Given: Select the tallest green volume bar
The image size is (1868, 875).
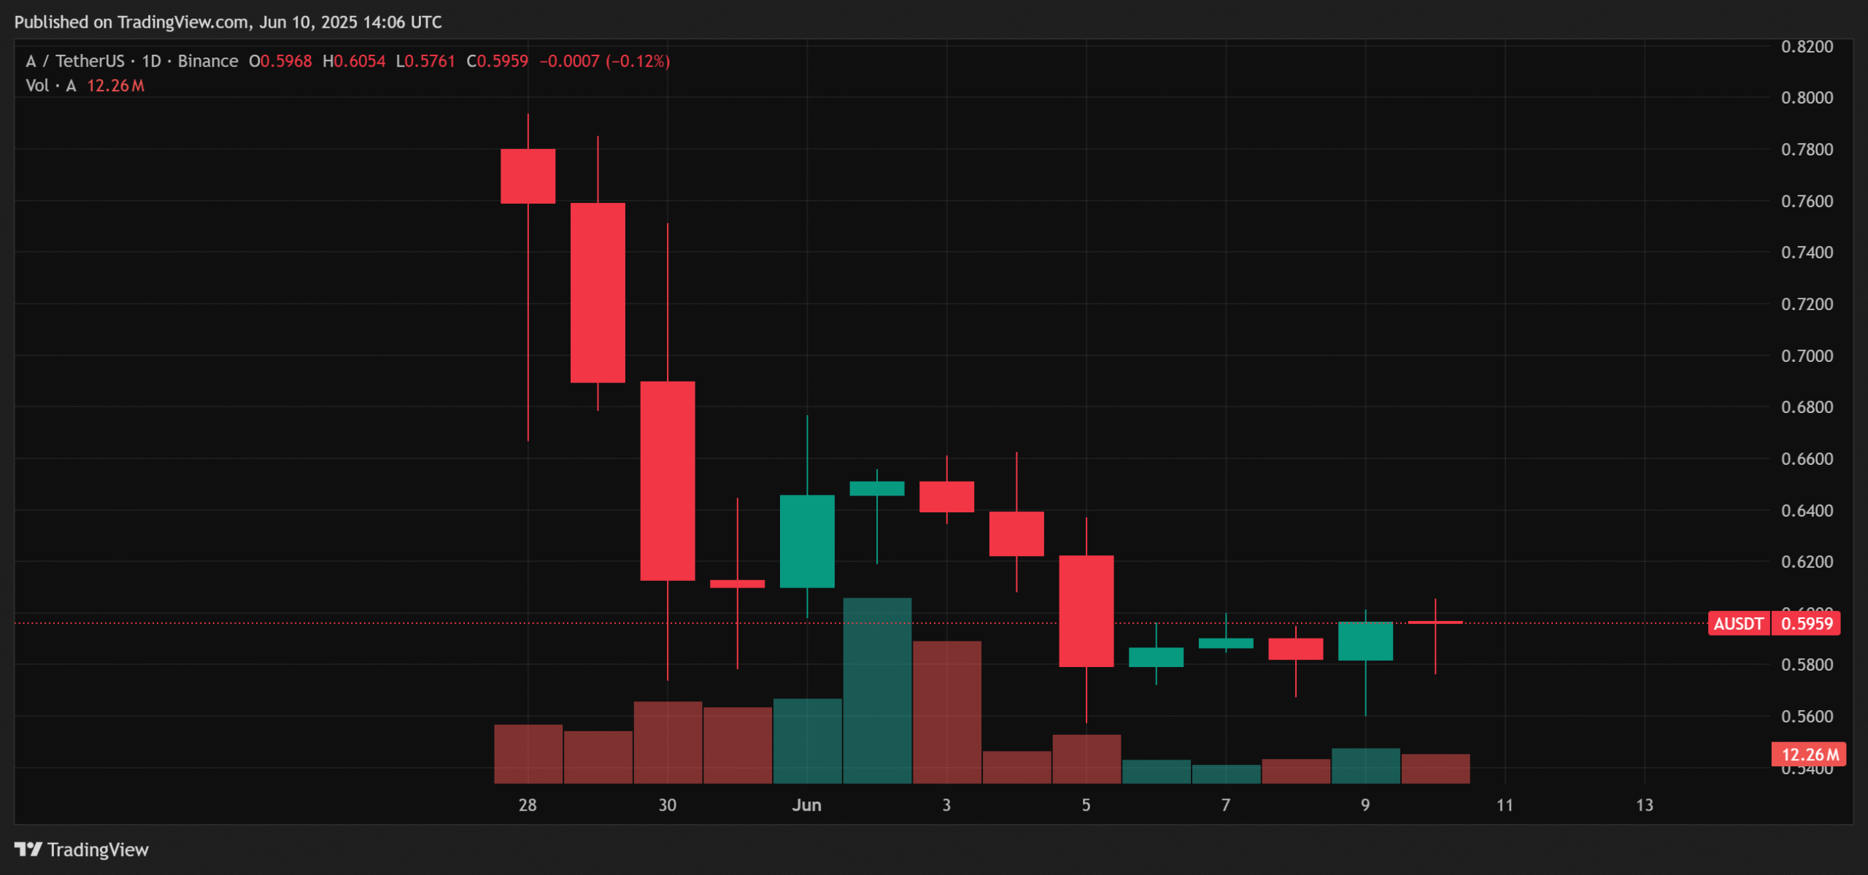Looking at the screenshot, I should point(877,690).
